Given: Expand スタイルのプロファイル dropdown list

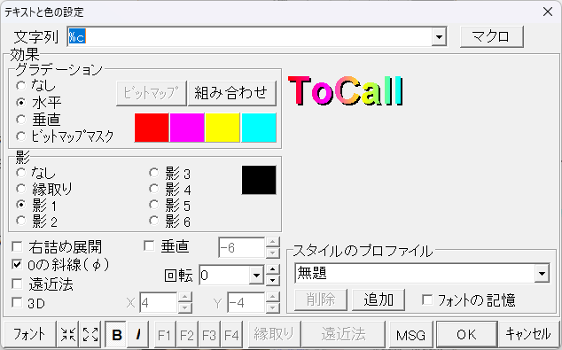Looking at the screenshot, I should pyautogui.click(x=542, y=274).
